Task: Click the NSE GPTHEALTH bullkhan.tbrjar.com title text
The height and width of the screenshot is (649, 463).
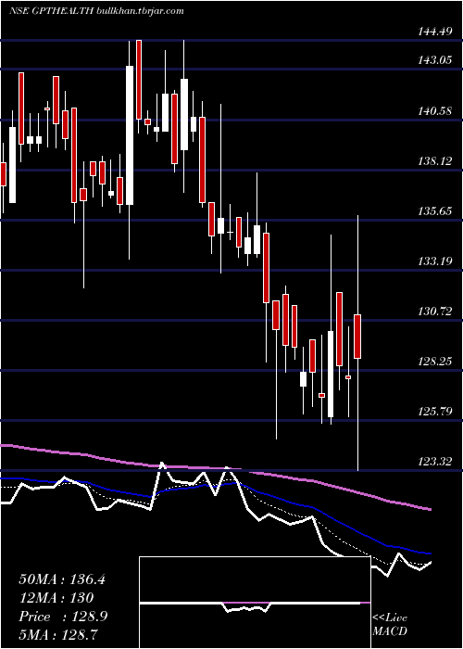Action: pyautogui.click(x=96, y=11)
